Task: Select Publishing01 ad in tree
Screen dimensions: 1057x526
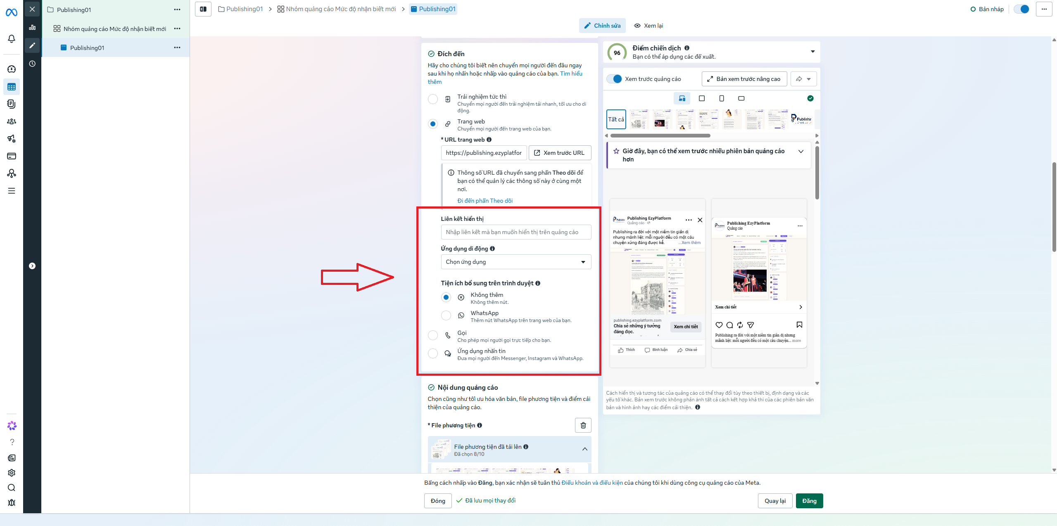Action: (x=87, y=47)
